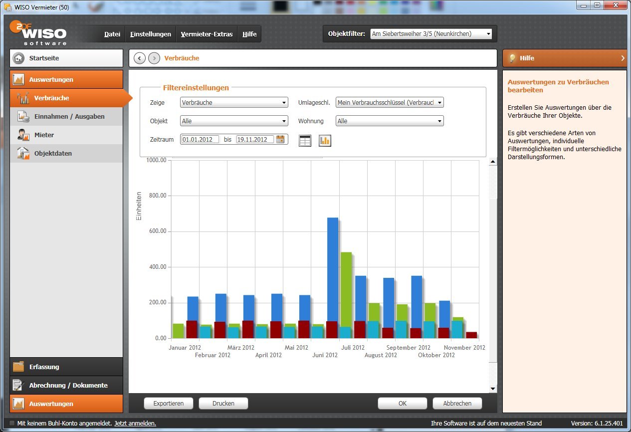Click the start date field 01.01.2012
The height and width of the screenshot is (432, 631).
pyautogui.click(x=201, y=140)
